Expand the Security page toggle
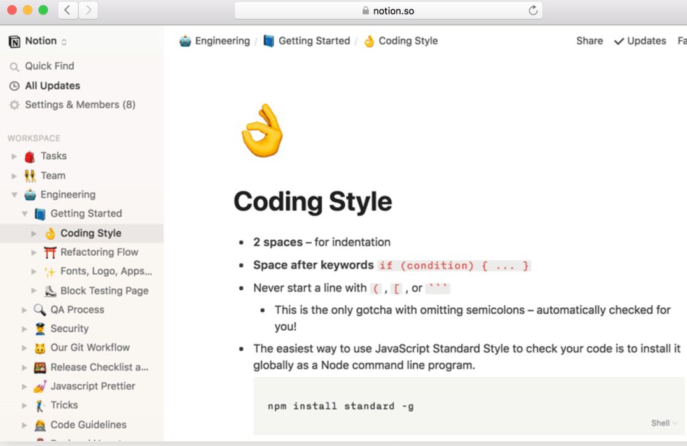 [x=25, y=328]
